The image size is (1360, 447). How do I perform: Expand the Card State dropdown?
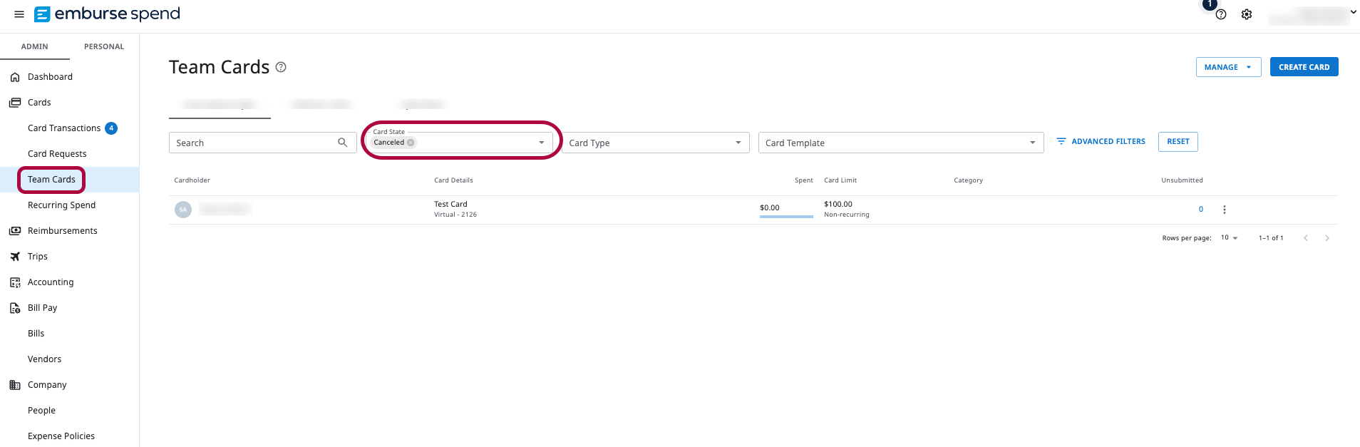pyautogui.click(x=541, y=143)
